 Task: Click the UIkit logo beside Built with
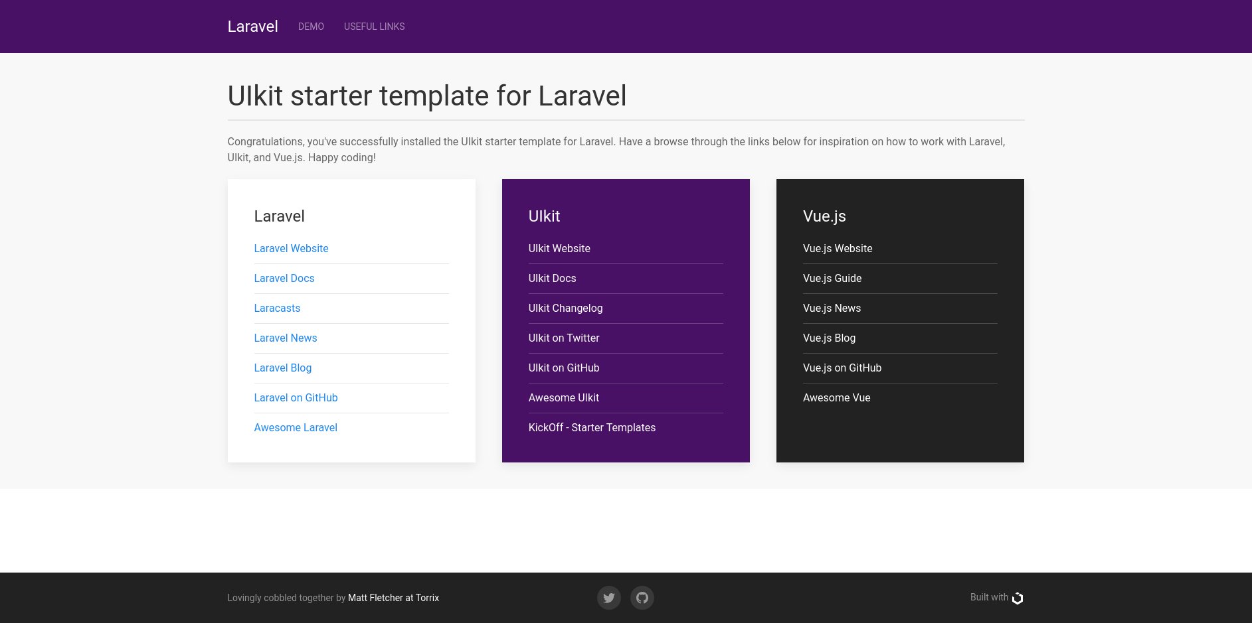click(x=1018, y=598)
